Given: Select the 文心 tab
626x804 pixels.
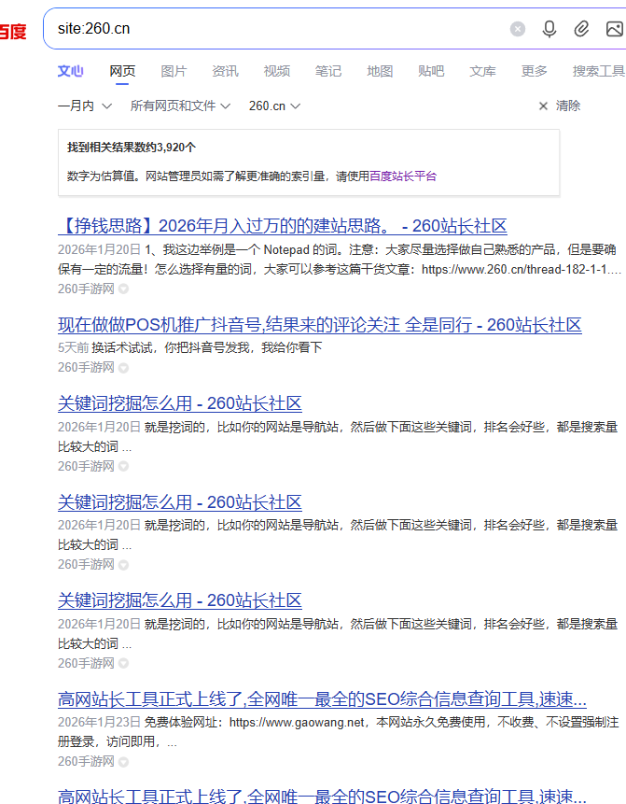Looking at the screenshot, I should [x=71, y=71].
